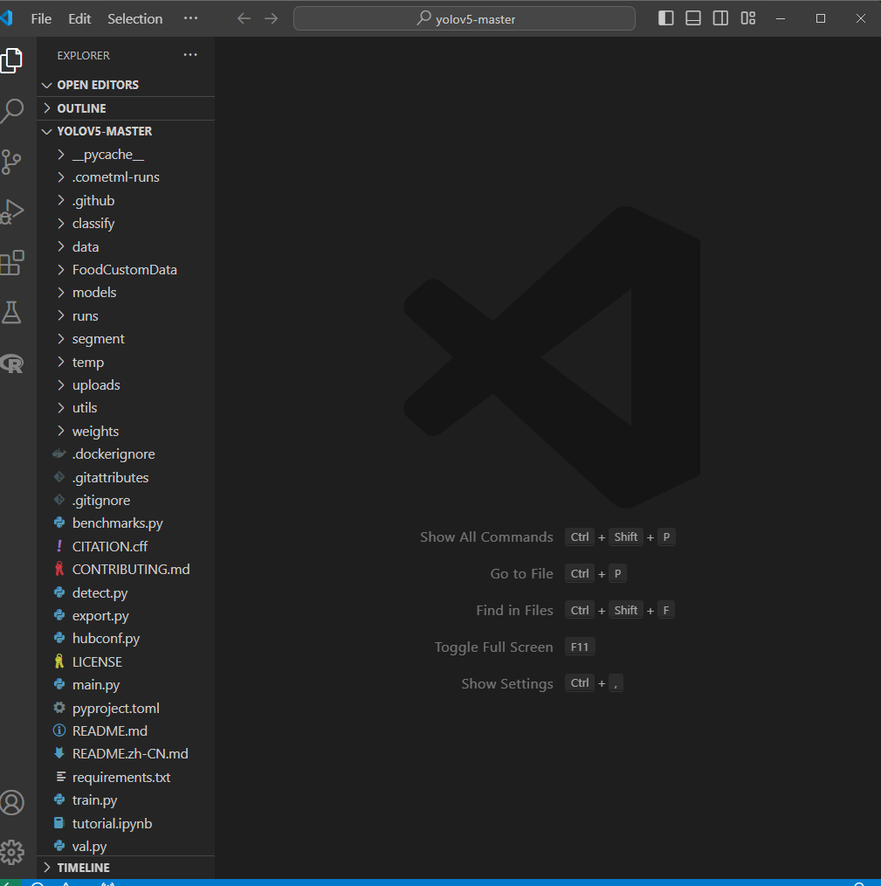Expand the FoodCustomData folder
881x886 pixels.
[x=126, y=269]
